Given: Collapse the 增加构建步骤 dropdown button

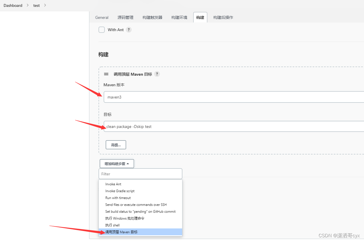Looking at the screenshot, I should 117,164.
